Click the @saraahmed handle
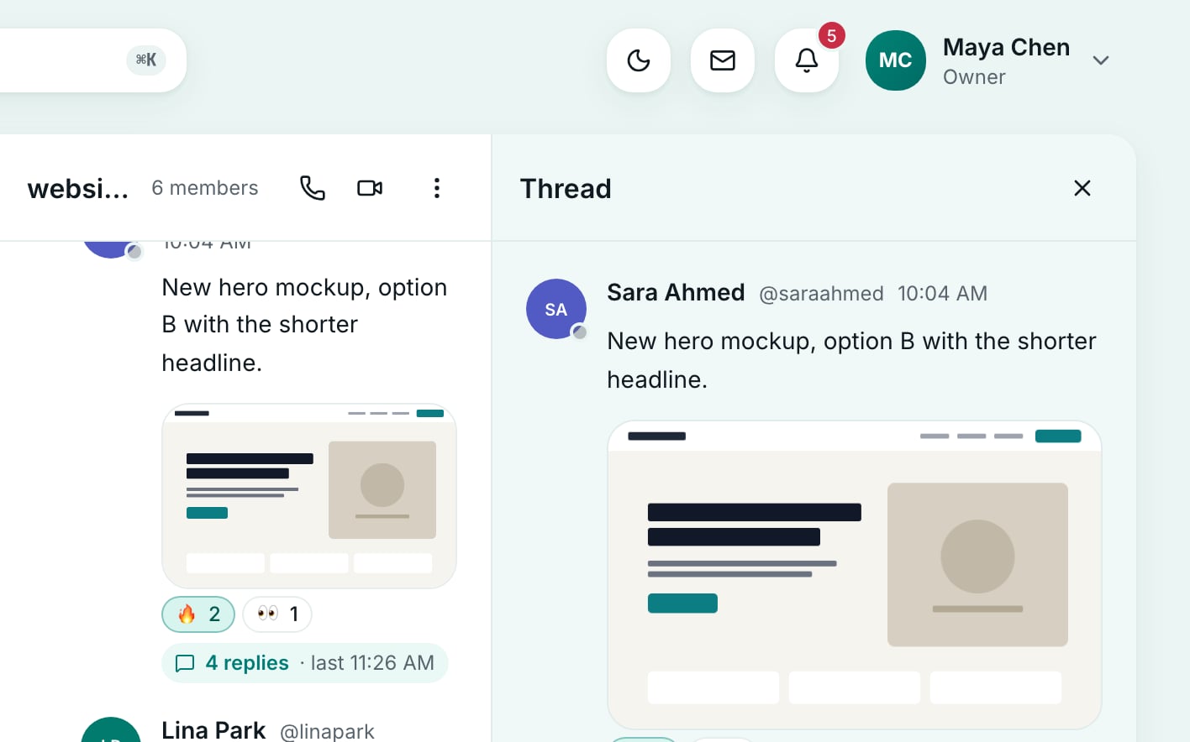The width and height of the screenshot is (1190, 742). click(x=821, y=294)
